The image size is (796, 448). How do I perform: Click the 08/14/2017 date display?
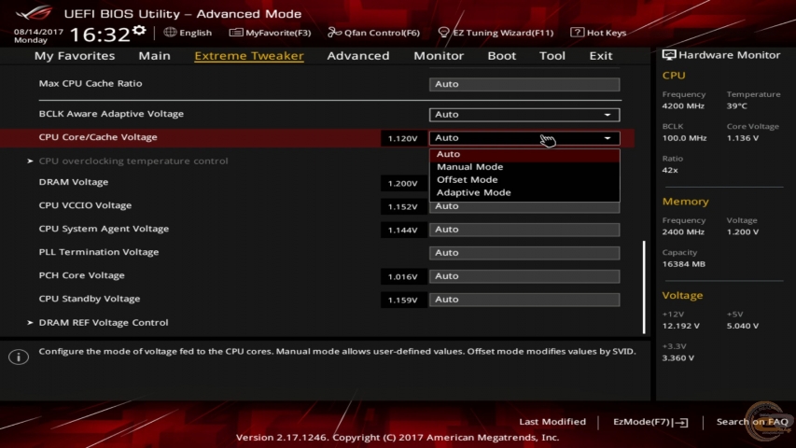pyautogui.click(x=38, y=32)
